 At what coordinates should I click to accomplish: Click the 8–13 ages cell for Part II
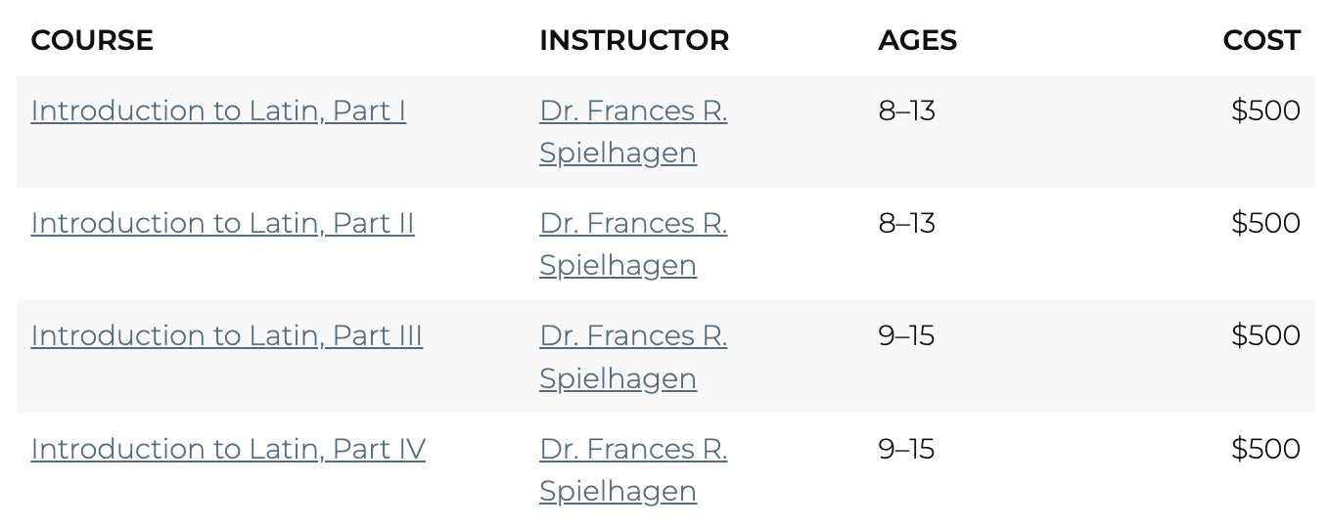(x=906, y=224)
